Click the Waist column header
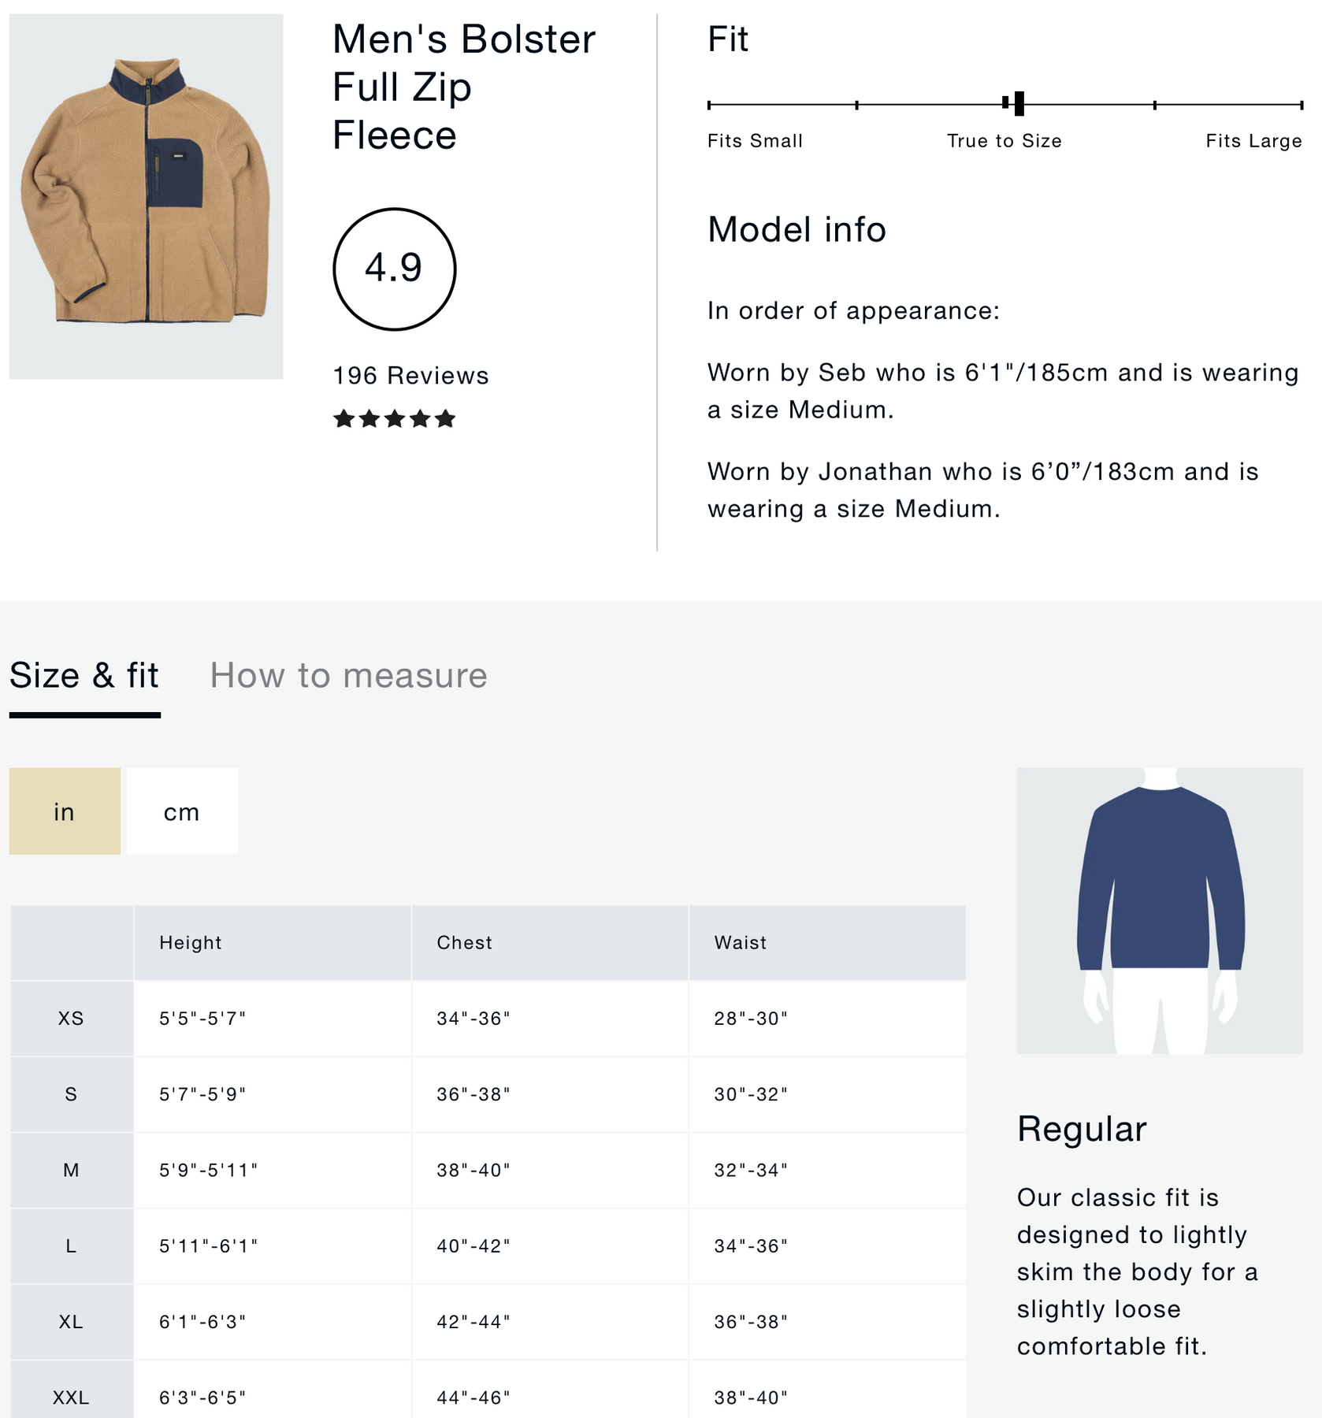Viewport: 1322px width, 1418px height. [x=741, y=942]
